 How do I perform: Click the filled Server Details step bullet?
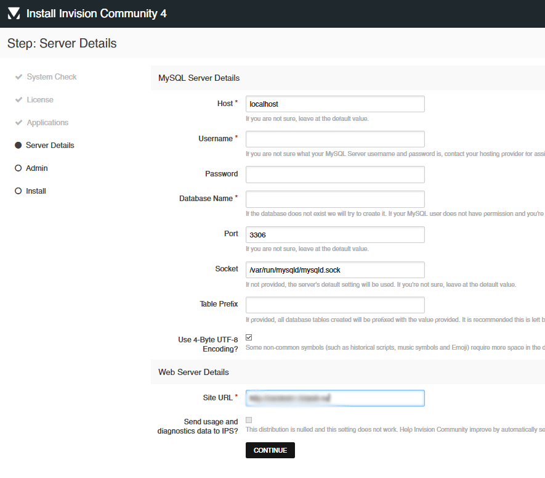pyautogui.click(x=18, y=145)
